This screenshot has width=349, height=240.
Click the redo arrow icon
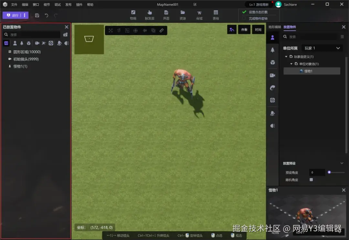[56, 15]
